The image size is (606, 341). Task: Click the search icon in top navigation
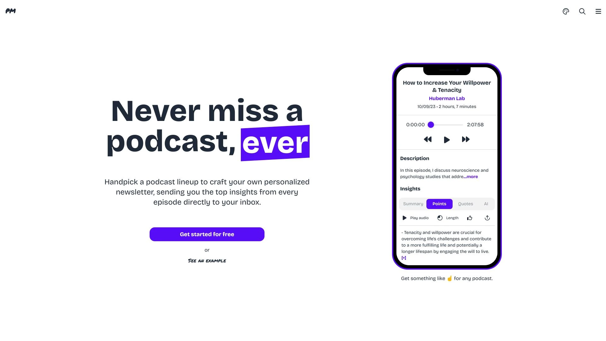click(x=582, y=11)
